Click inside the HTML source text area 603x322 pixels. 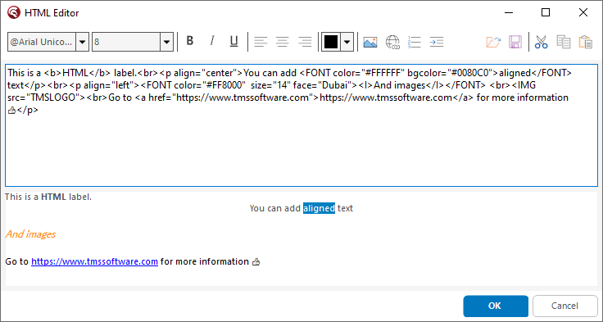301,125
